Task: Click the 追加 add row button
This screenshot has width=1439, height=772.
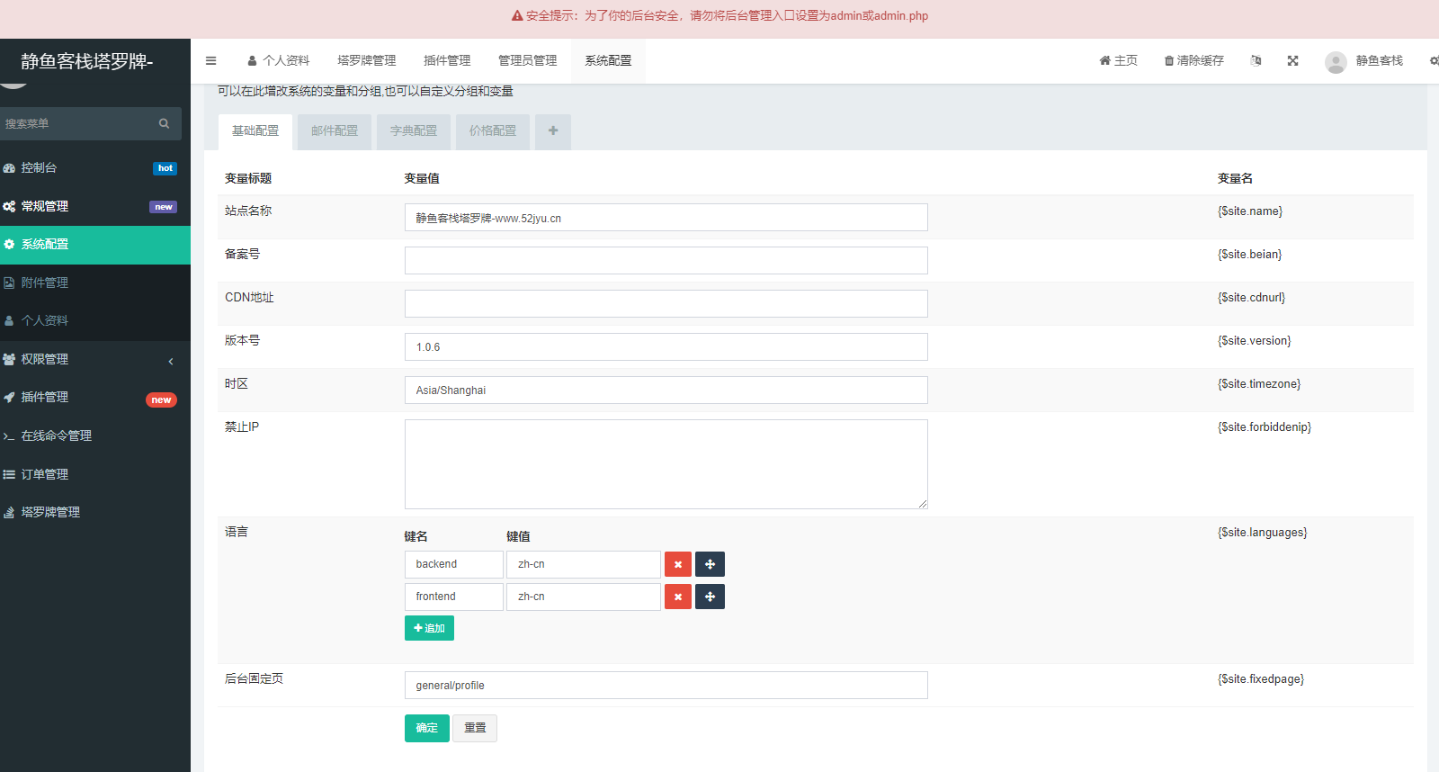Action: (x=429, y=628)
